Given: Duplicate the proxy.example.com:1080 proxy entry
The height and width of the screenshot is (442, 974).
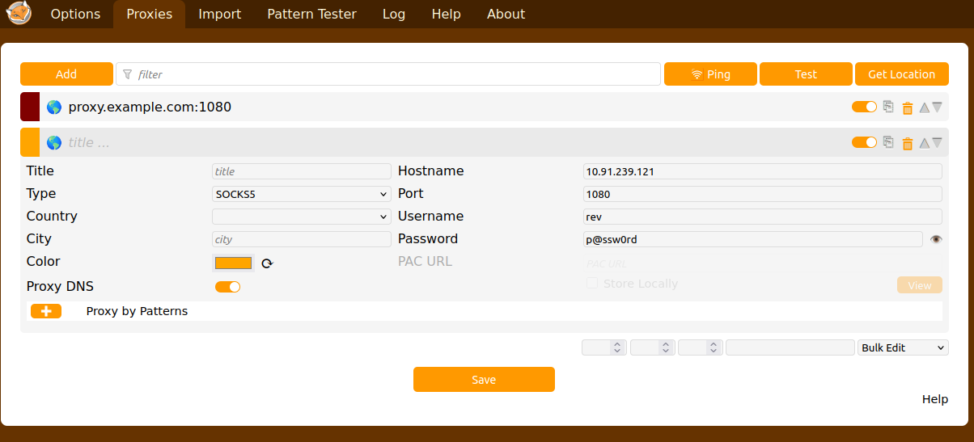Looking at the screenshot, I should [888, 107].
